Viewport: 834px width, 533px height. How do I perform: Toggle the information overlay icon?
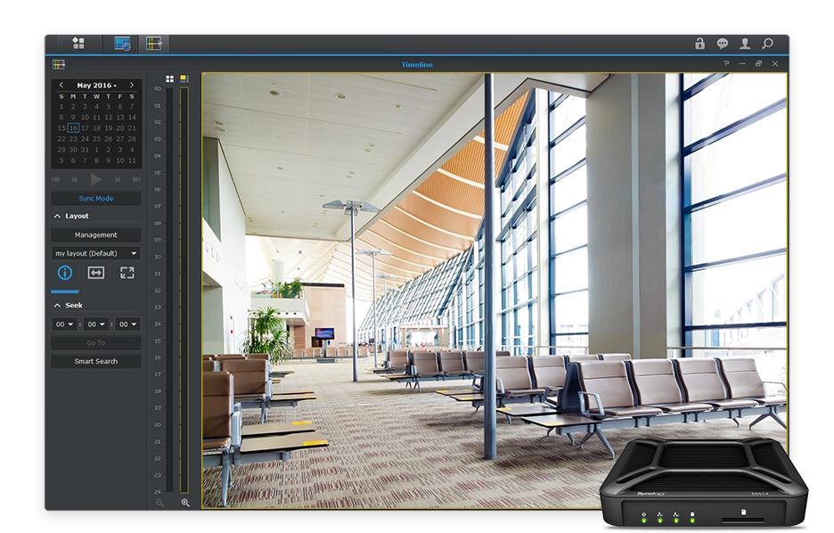coord(65,273)
